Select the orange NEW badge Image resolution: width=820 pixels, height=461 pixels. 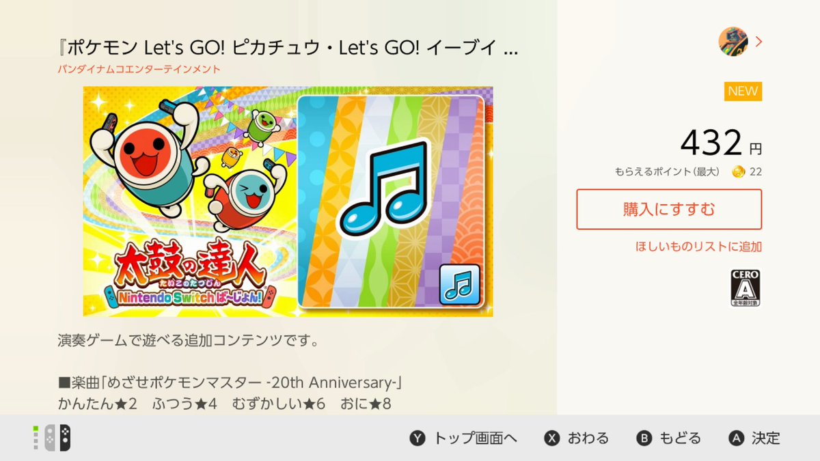point(743,92)
